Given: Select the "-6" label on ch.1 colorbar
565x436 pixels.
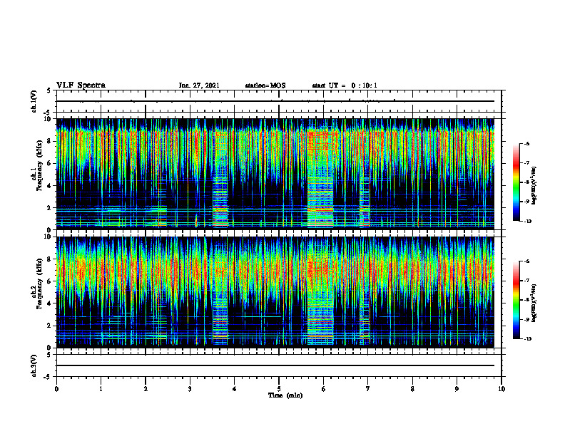Looking at the screenshot, I should (x=526, y=144).
